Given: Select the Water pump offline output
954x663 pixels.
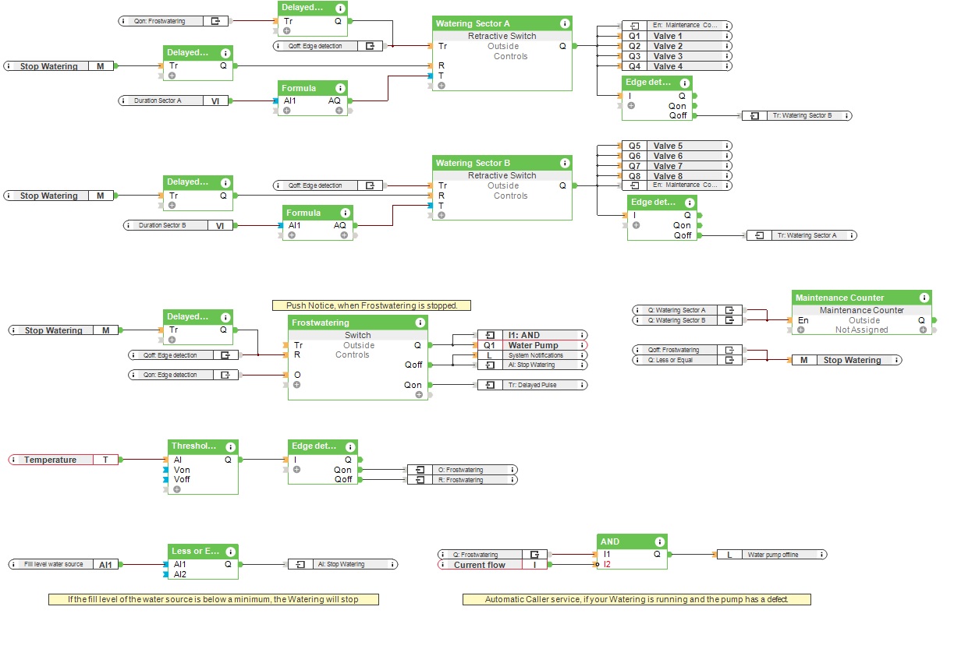Looking at the screenshot, I should click(x=771, y=555).
